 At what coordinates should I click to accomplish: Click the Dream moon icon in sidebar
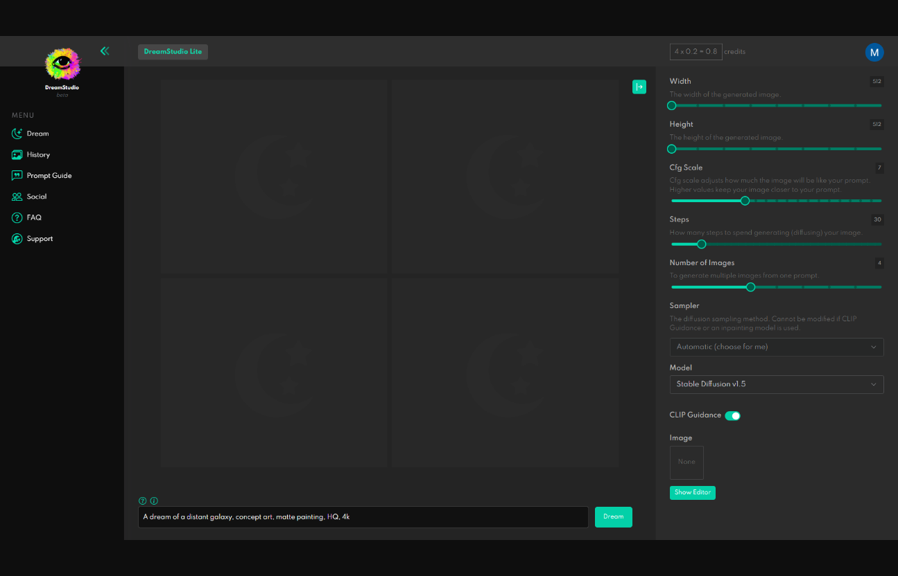(17, 134)
